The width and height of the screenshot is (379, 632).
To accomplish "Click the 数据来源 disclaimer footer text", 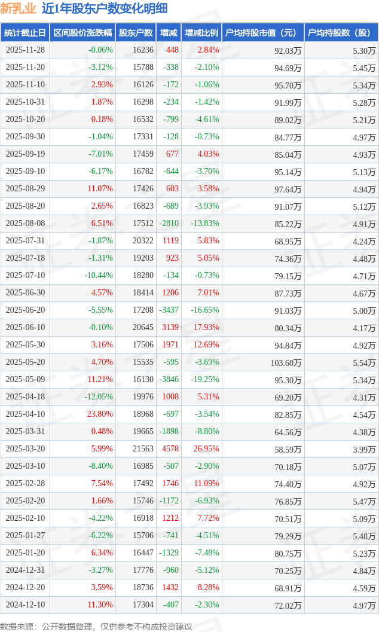I will point(96,626).
